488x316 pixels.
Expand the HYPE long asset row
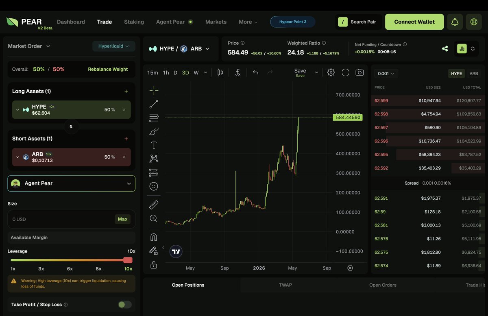[x=17, y=110]
